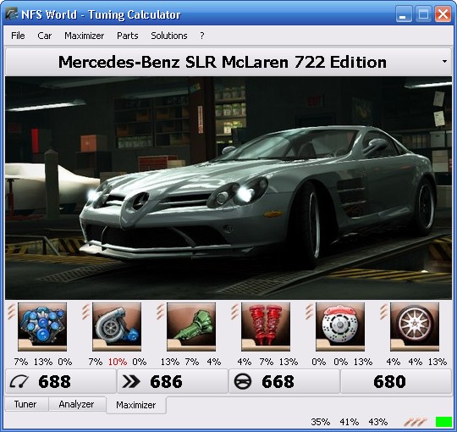Click the red 10% turbo value
Screen dimensions: 457x432
(x=118, y=362)
